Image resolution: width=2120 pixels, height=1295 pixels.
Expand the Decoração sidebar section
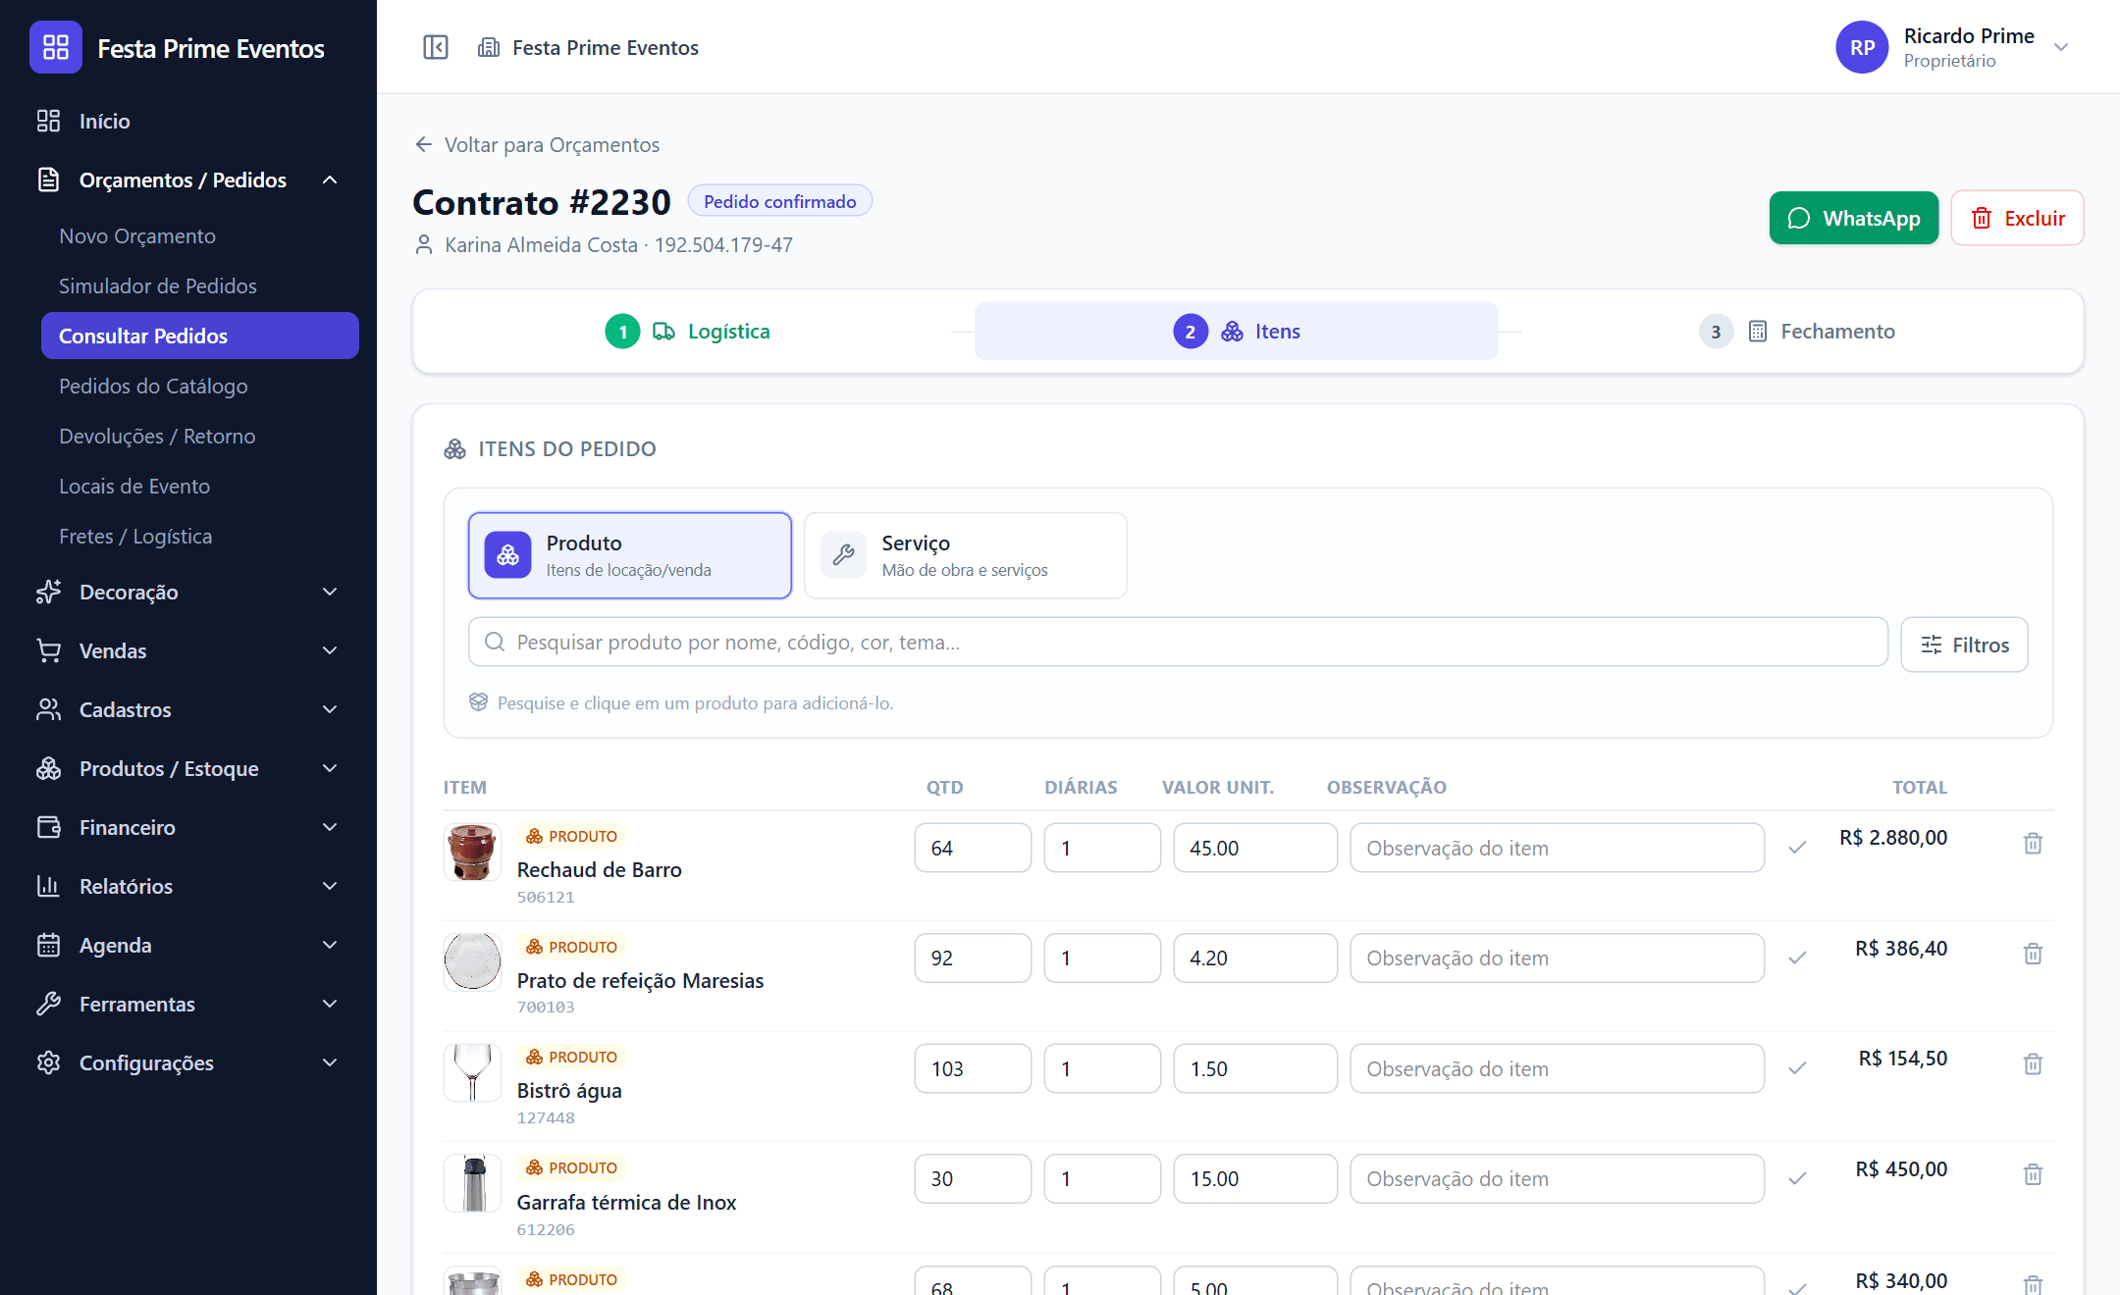(x=330, y=592)
